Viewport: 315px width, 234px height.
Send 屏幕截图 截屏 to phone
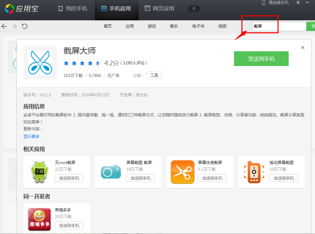point(141,178)
